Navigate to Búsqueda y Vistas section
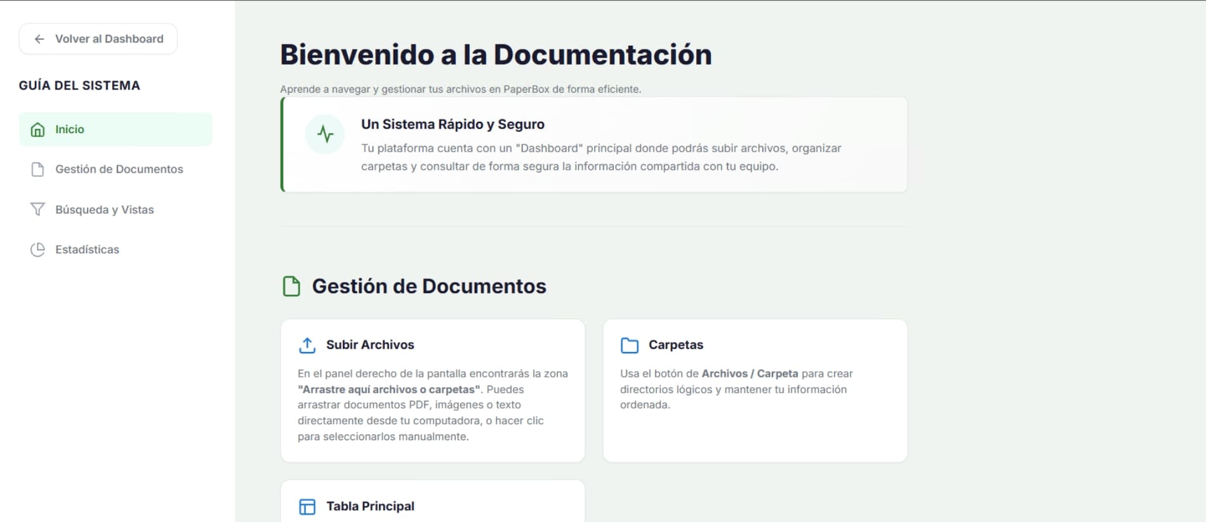The height and width of the screenshot is (522, 1206). pyautogui.click(x=116, y=209)
